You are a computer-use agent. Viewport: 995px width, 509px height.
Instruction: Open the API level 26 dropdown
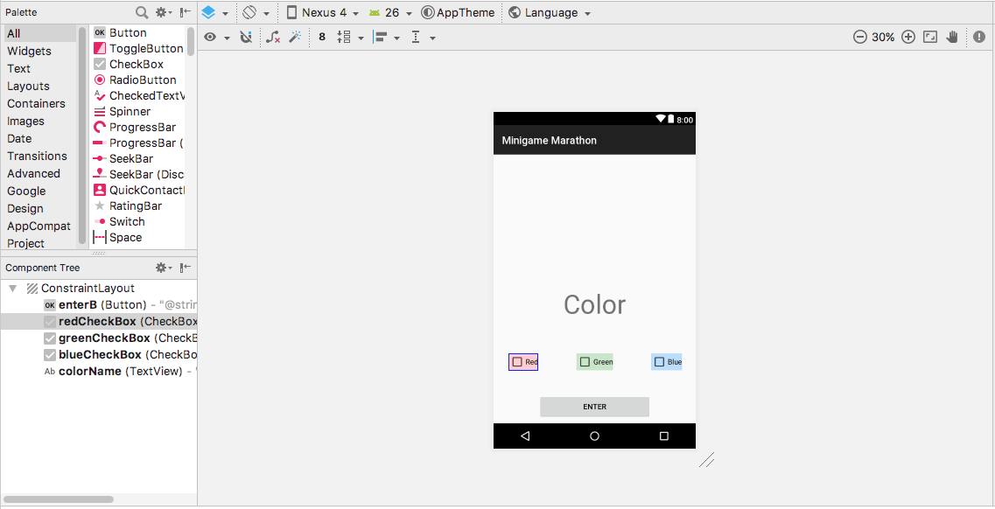(390, 12)
